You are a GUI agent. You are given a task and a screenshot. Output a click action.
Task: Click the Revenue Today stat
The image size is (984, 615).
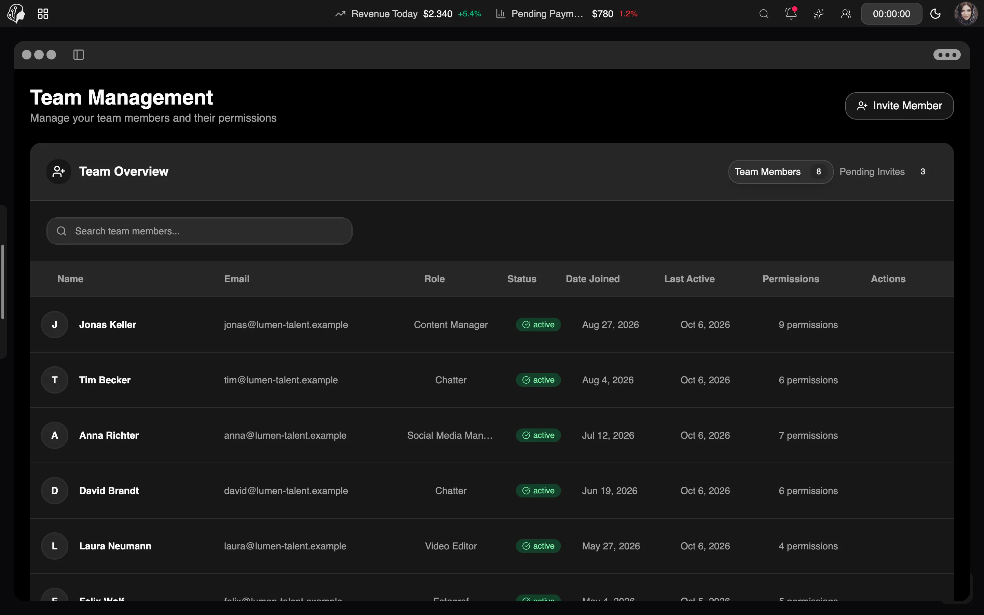[408, 14]
